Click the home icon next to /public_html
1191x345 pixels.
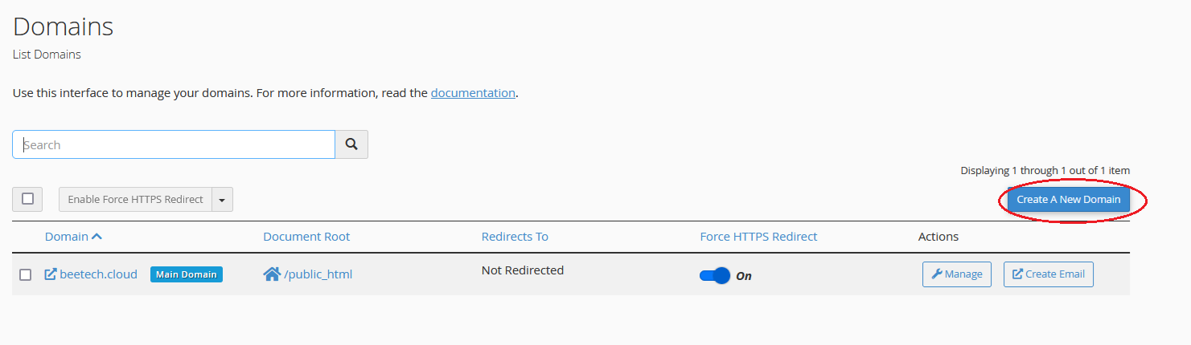pos(272,274)
